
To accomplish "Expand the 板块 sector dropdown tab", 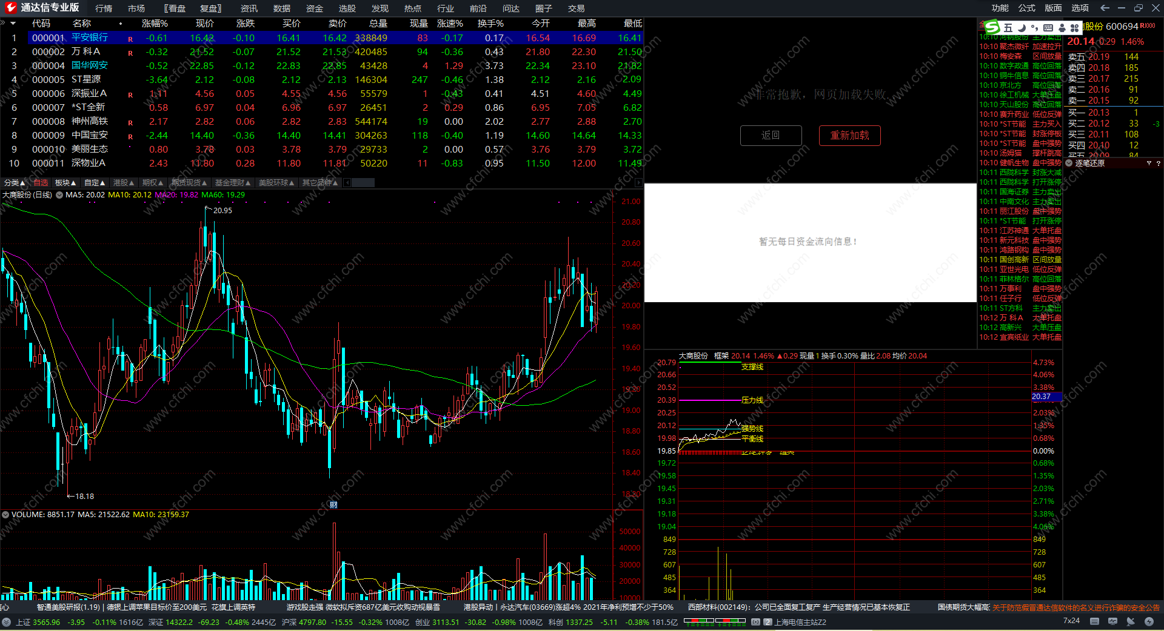I will pos(65,183).
